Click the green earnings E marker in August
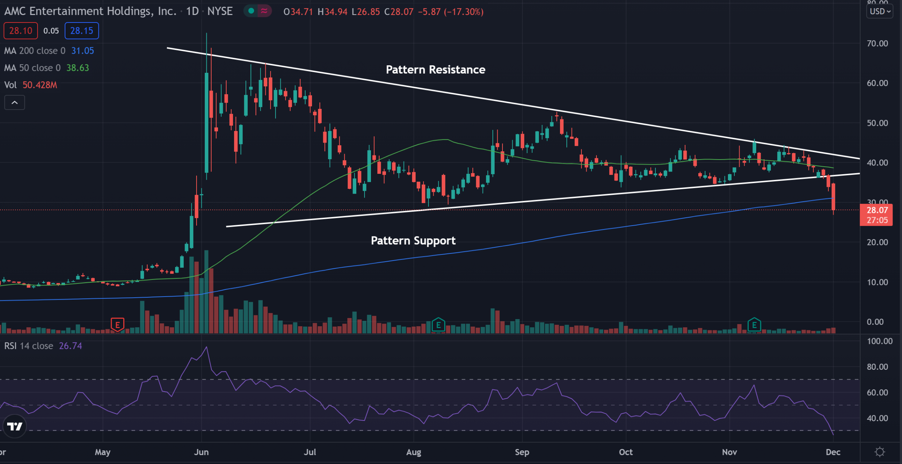Viewport: 902px width, 464px height. click(x=438, y=325)
